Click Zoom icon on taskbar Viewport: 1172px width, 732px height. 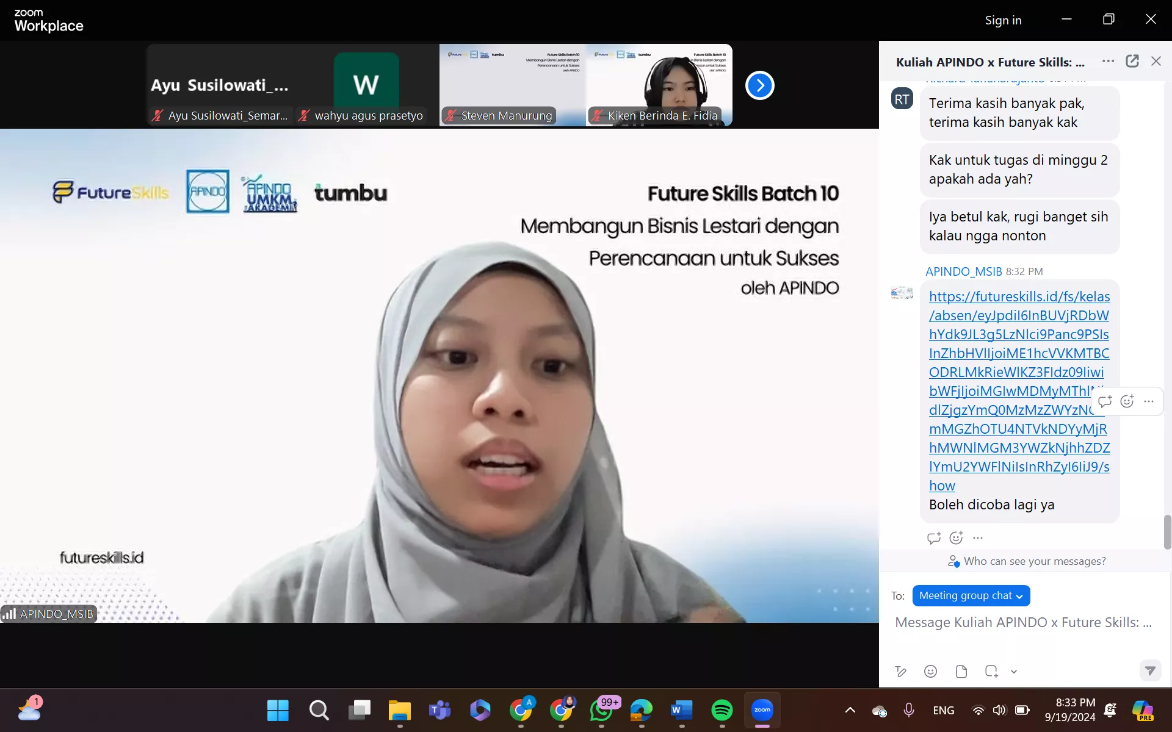[x=762, y=710]
